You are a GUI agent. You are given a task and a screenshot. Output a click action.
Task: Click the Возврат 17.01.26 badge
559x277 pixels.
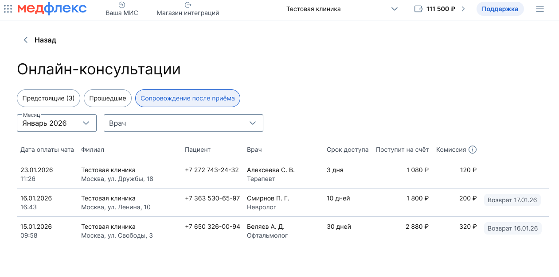click(512, 200)
